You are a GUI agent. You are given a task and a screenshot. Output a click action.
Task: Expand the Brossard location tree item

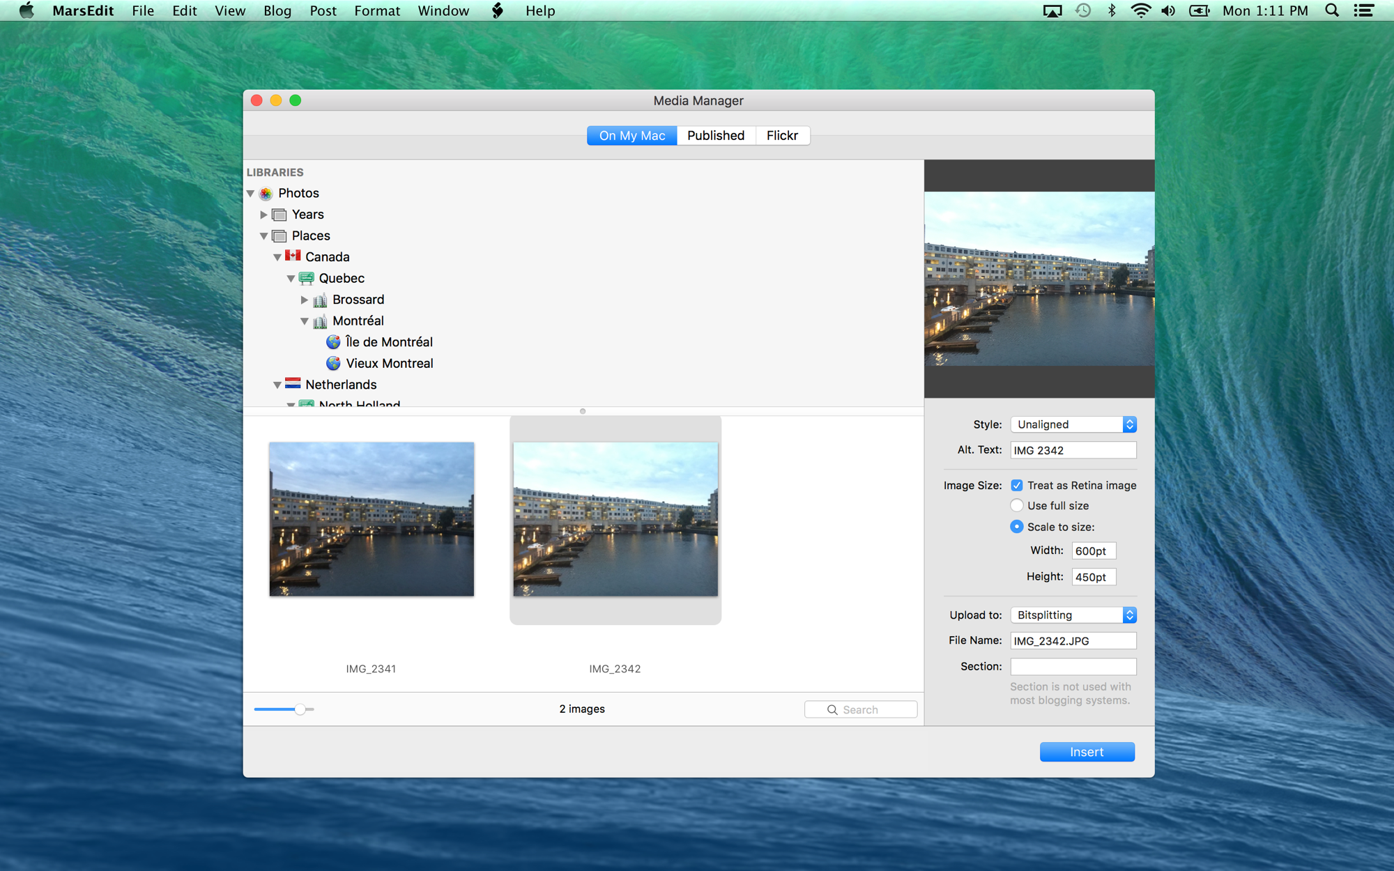pyautogui.click(x=303, y=299)
